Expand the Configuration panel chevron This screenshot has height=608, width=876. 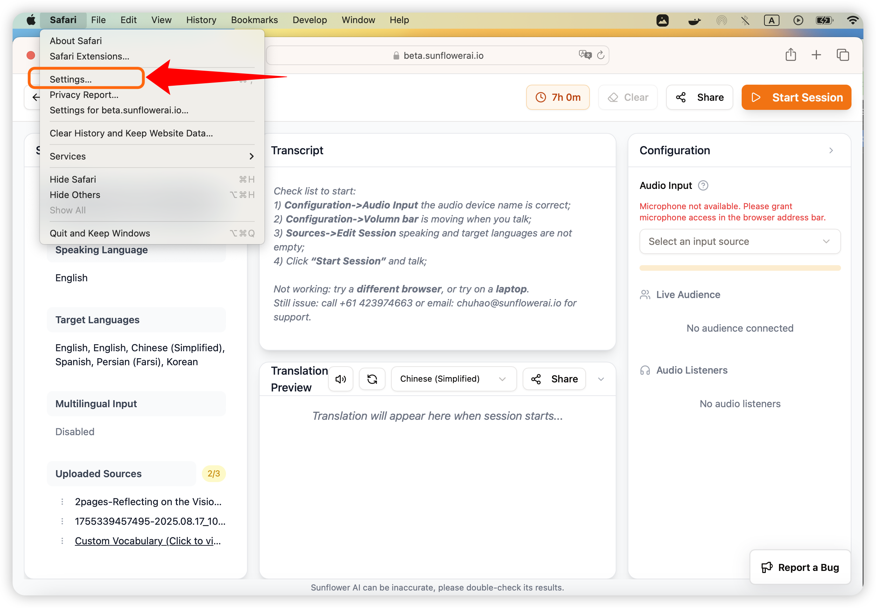(x=831, y=150)
